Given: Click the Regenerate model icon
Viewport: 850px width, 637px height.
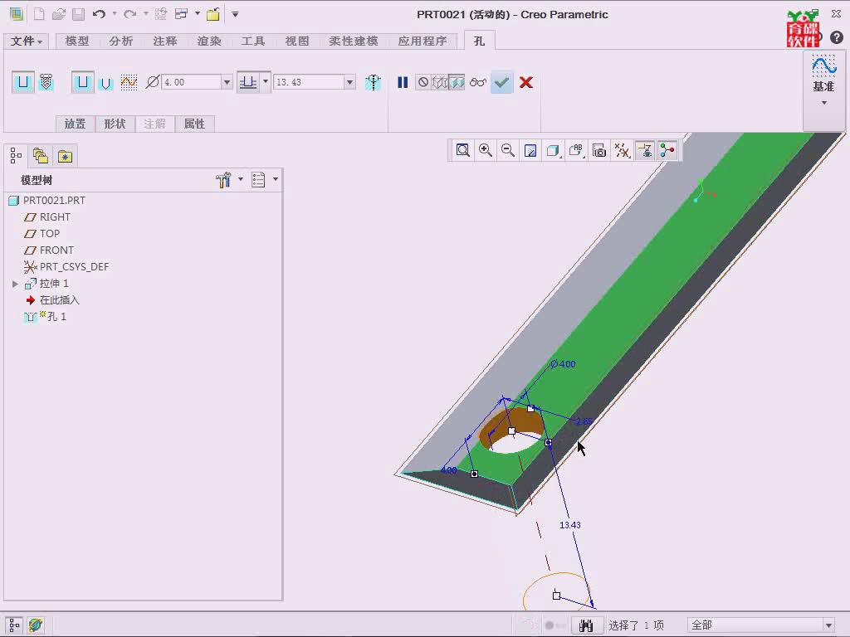Looking at the screenshot, I should [160, 14].
